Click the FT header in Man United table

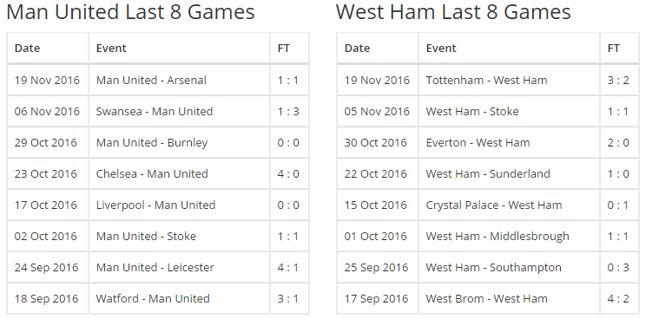283,48
